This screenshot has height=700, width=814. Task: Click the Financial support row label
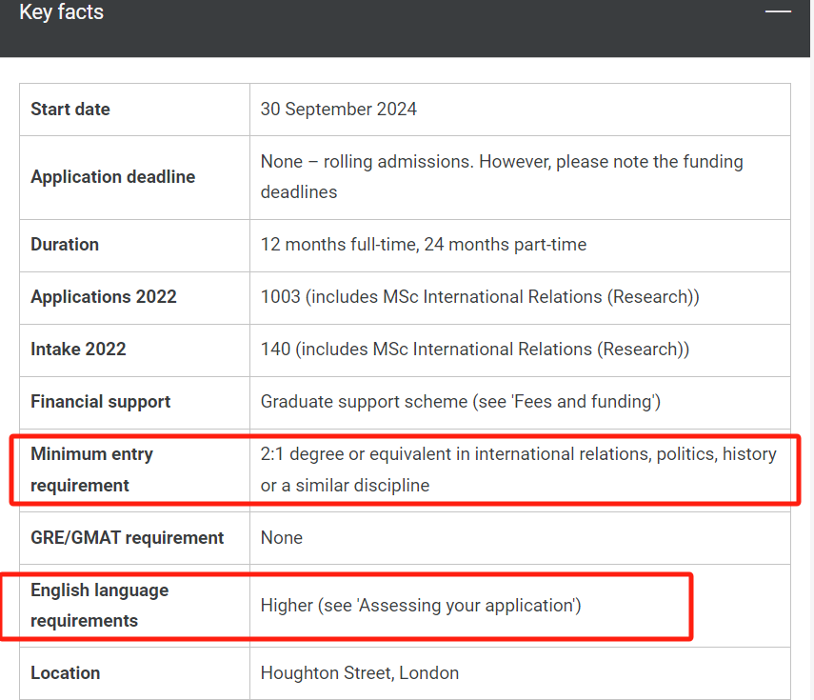[100, 402]
